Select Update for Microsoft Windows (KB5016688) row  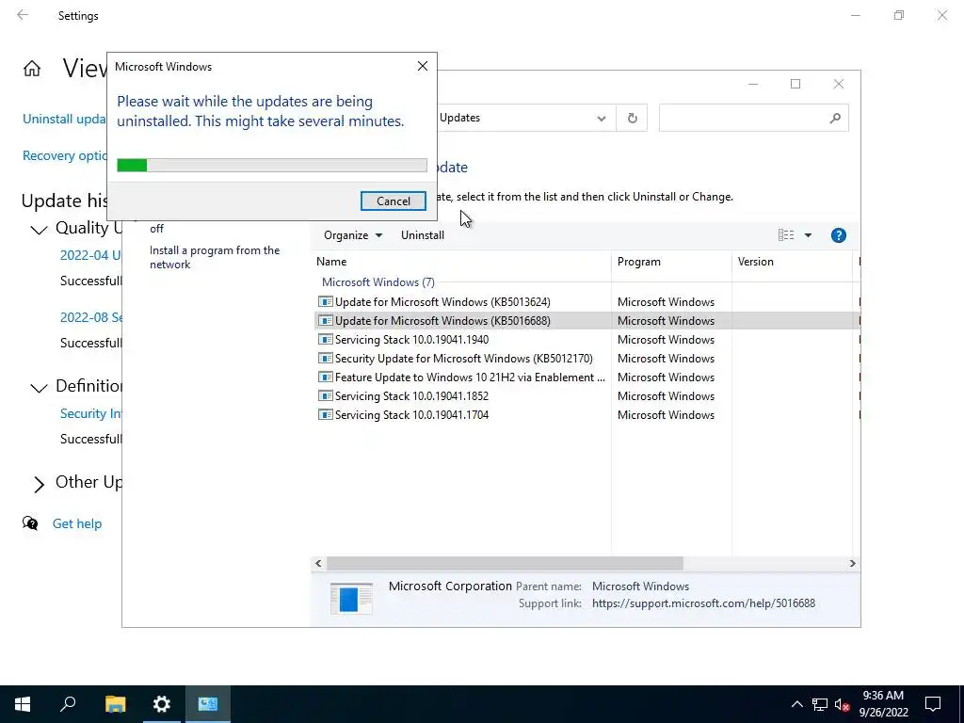tap(586, 320)
